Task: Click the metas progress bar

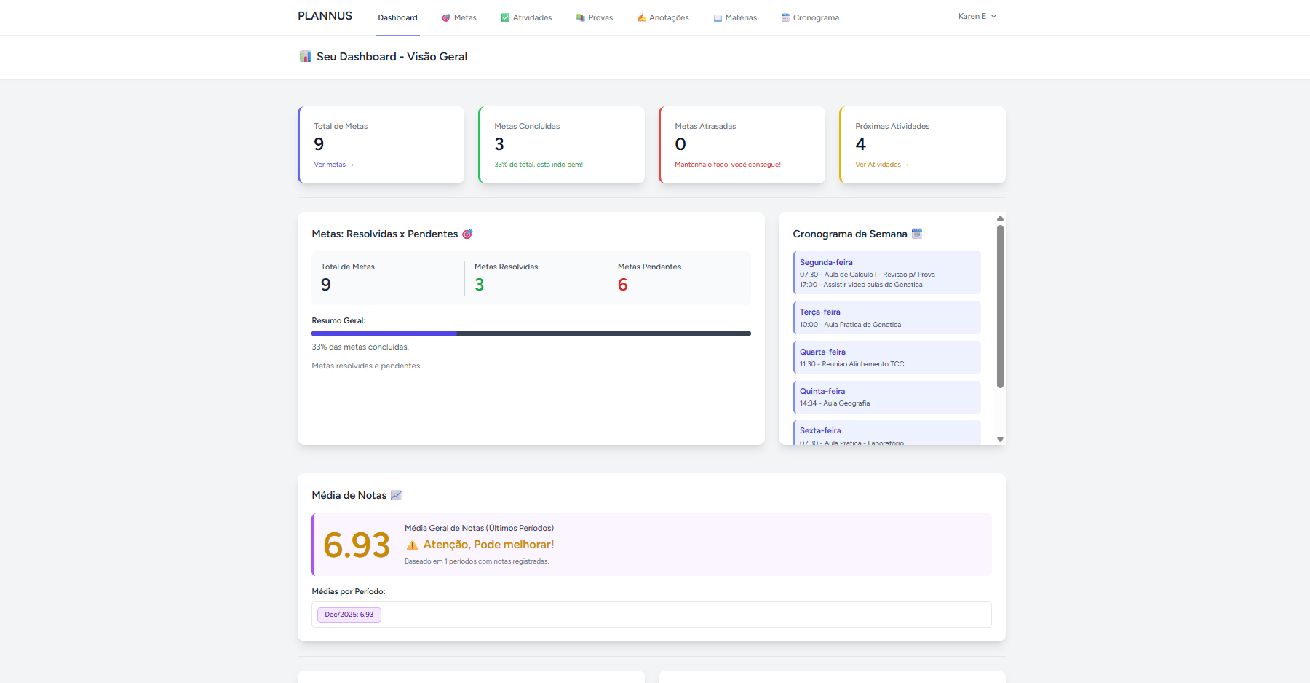Action: (531, 333)
